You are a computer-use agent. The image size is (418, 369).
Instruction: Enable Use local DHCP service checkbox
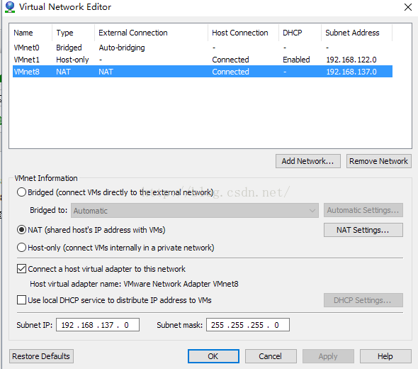tap(21, 300)
